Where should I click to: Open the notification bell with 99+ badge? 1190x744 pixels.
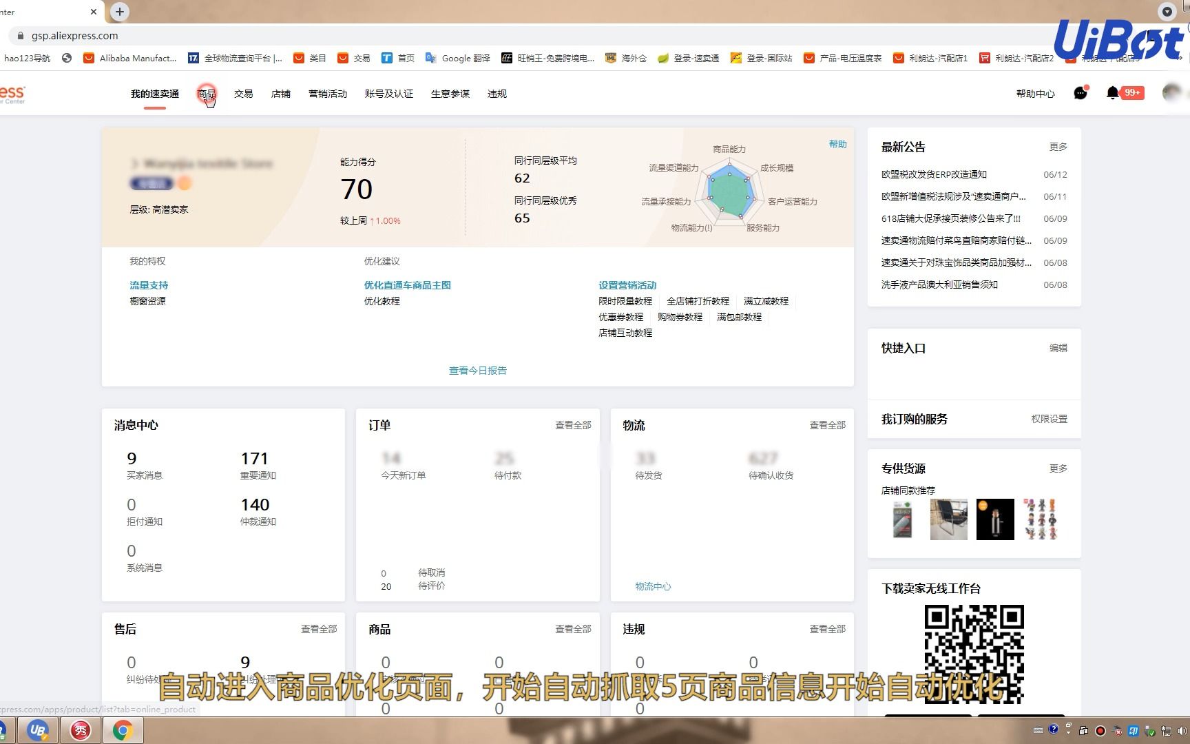1124,92
